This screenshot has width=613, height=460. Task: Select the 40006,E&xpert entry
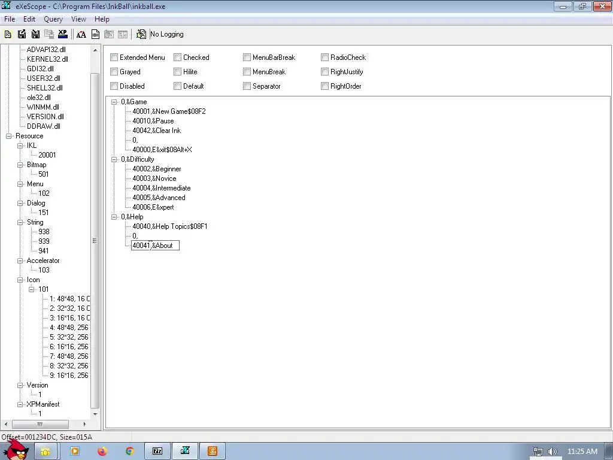click(x=153, y=207)
